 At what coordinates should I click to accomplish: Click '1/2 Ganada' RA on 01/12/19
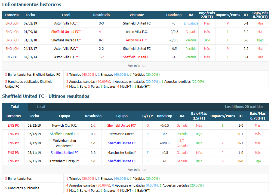(x=182, y=143)
